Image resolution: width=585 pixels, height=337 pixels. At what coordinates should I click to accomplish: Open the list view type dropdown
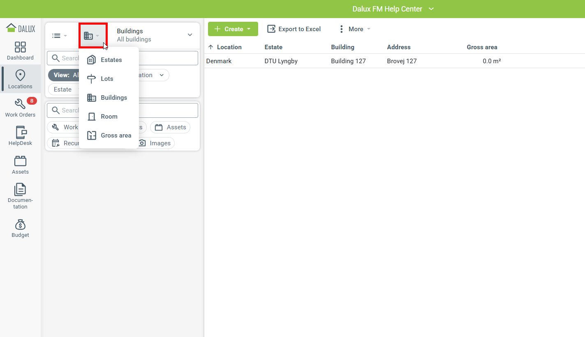coord(60,36)
